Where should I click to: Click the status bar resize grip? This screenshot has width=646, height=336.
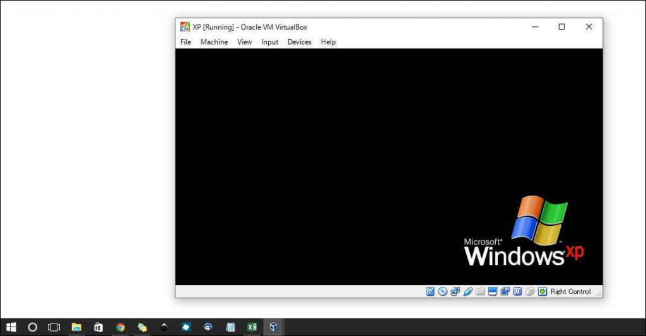pyautogui.click(x=599, y=294)
